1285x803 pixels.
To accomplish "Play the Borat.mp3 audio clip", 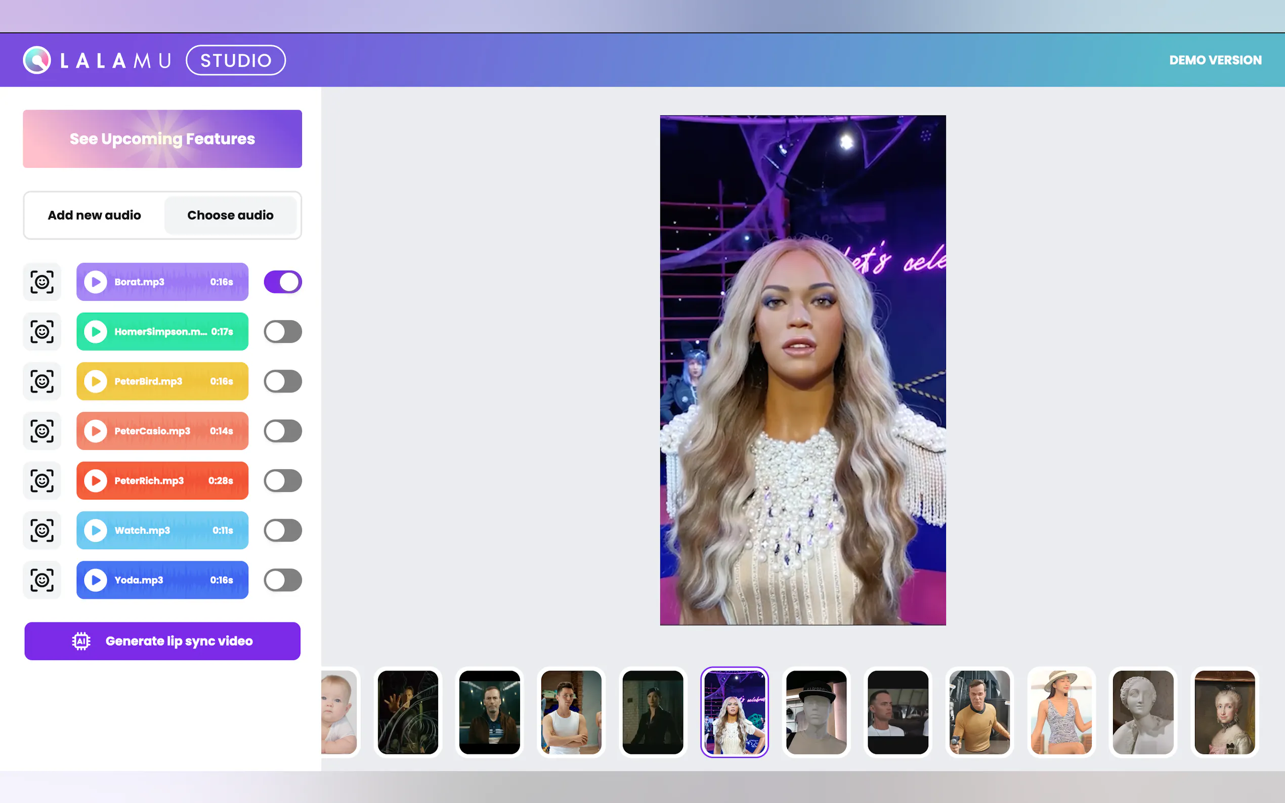I will click(96, 282).
